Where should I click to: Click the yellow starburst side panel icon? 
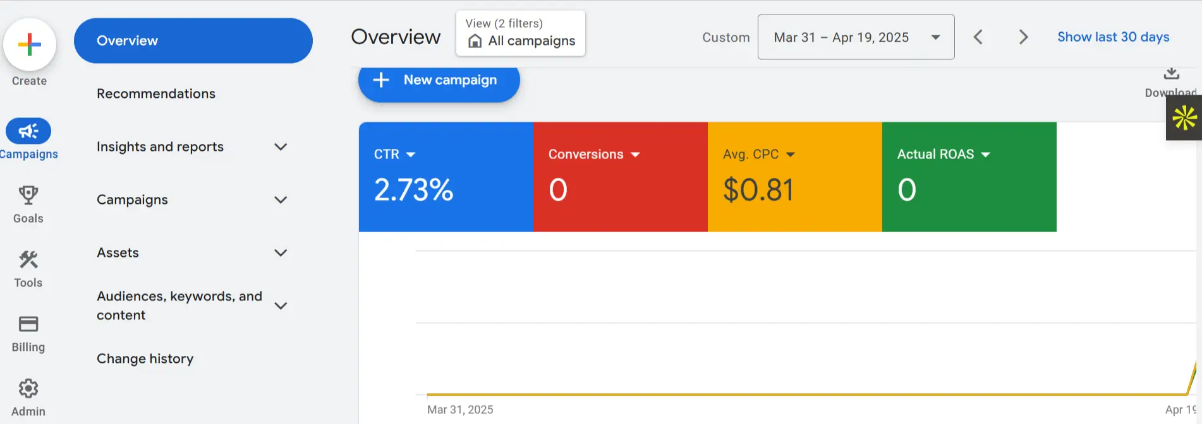pos(1184,118)
